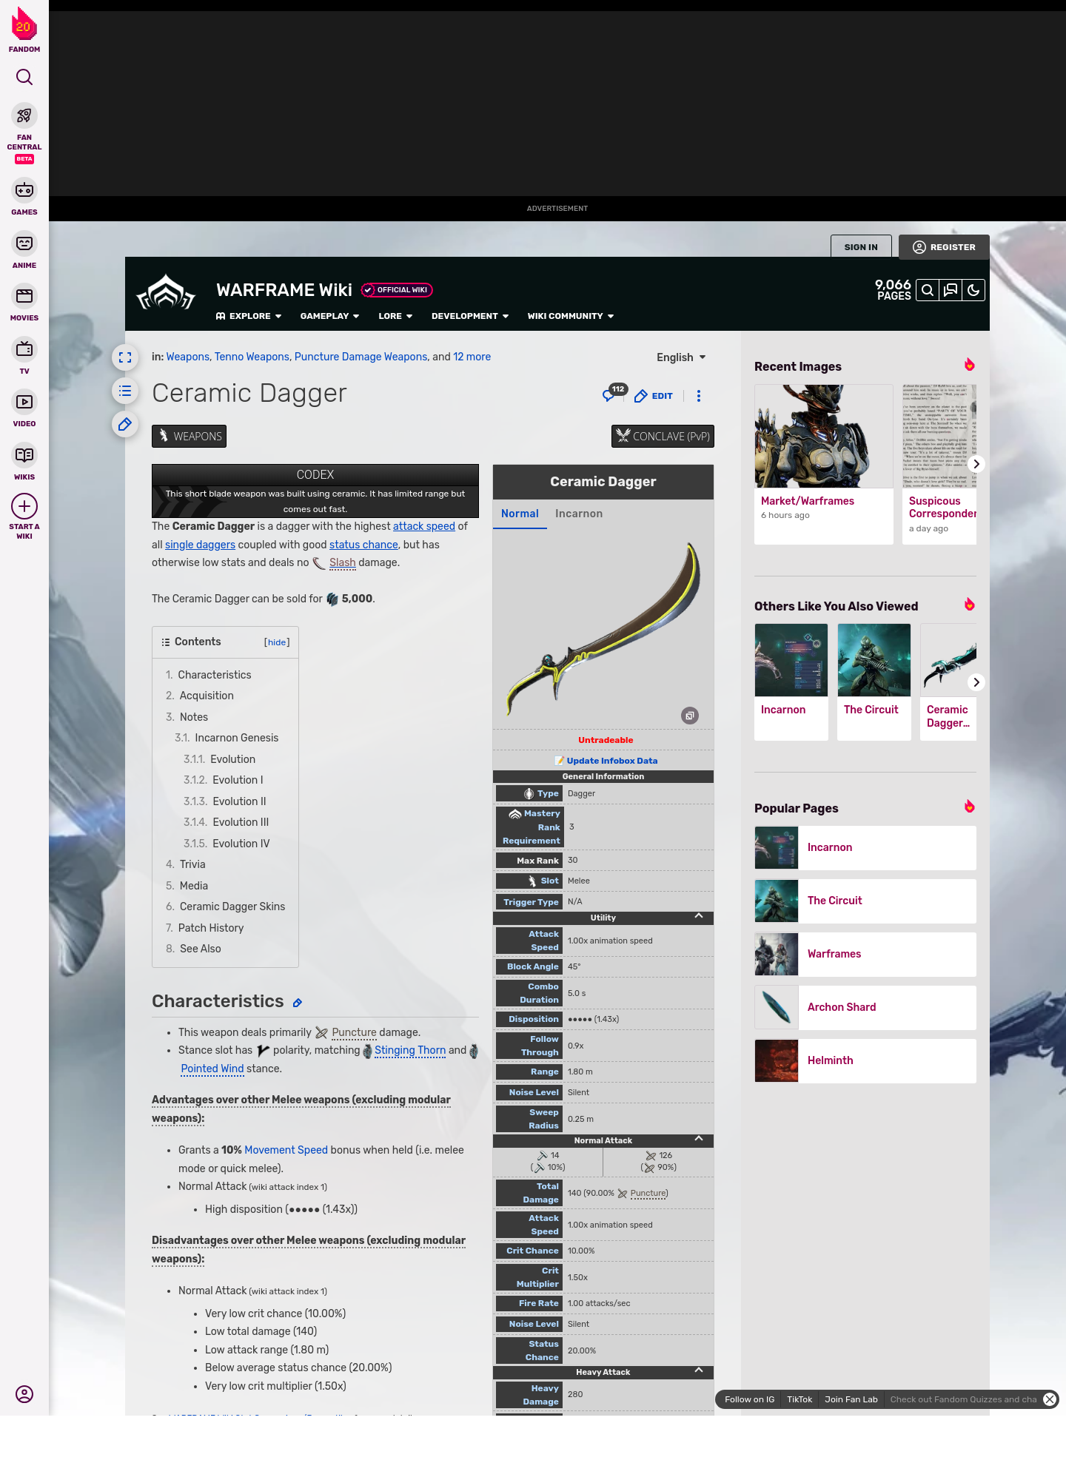The height and width of the screenshot is (1480, 1066).
Task: Open the wiki Discuss icon in header
Action: click(x=951, y=290)
